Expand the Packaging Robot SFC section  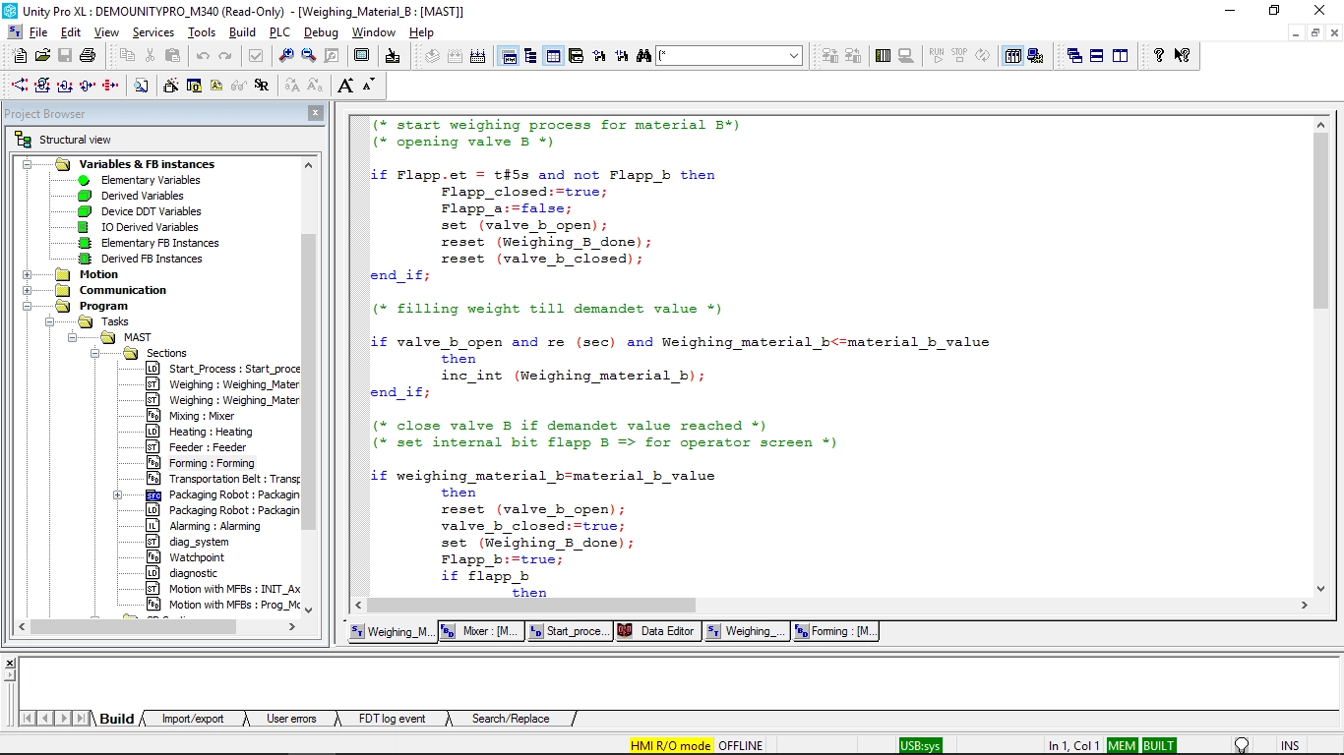[118, 494]
